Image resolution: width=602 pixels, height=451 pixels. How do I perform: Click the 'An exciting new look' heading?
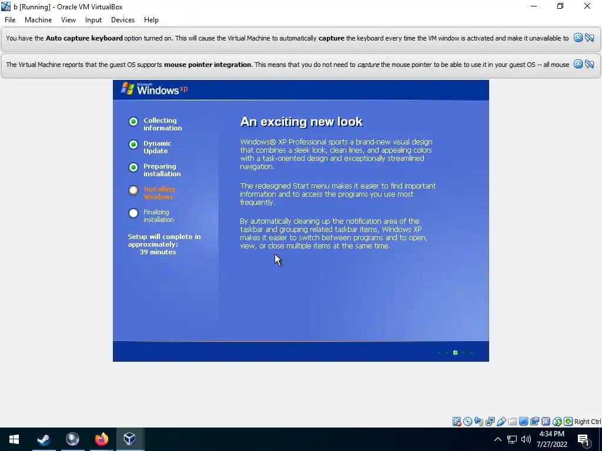302,122
